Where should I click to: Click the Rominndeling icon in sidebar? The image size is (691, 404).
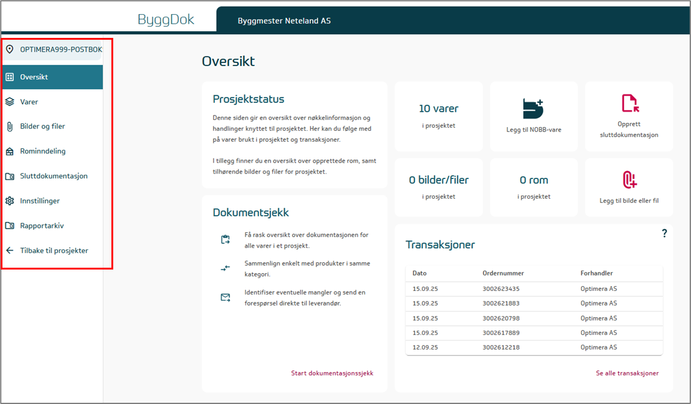pos(10,152)
